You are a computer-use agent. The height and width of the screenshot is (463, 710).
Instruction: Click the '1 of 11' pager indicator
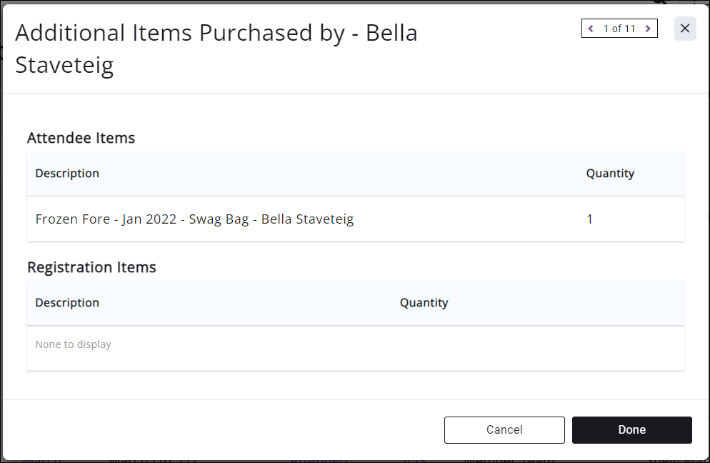pyautogui.click(x=619, y=29)
